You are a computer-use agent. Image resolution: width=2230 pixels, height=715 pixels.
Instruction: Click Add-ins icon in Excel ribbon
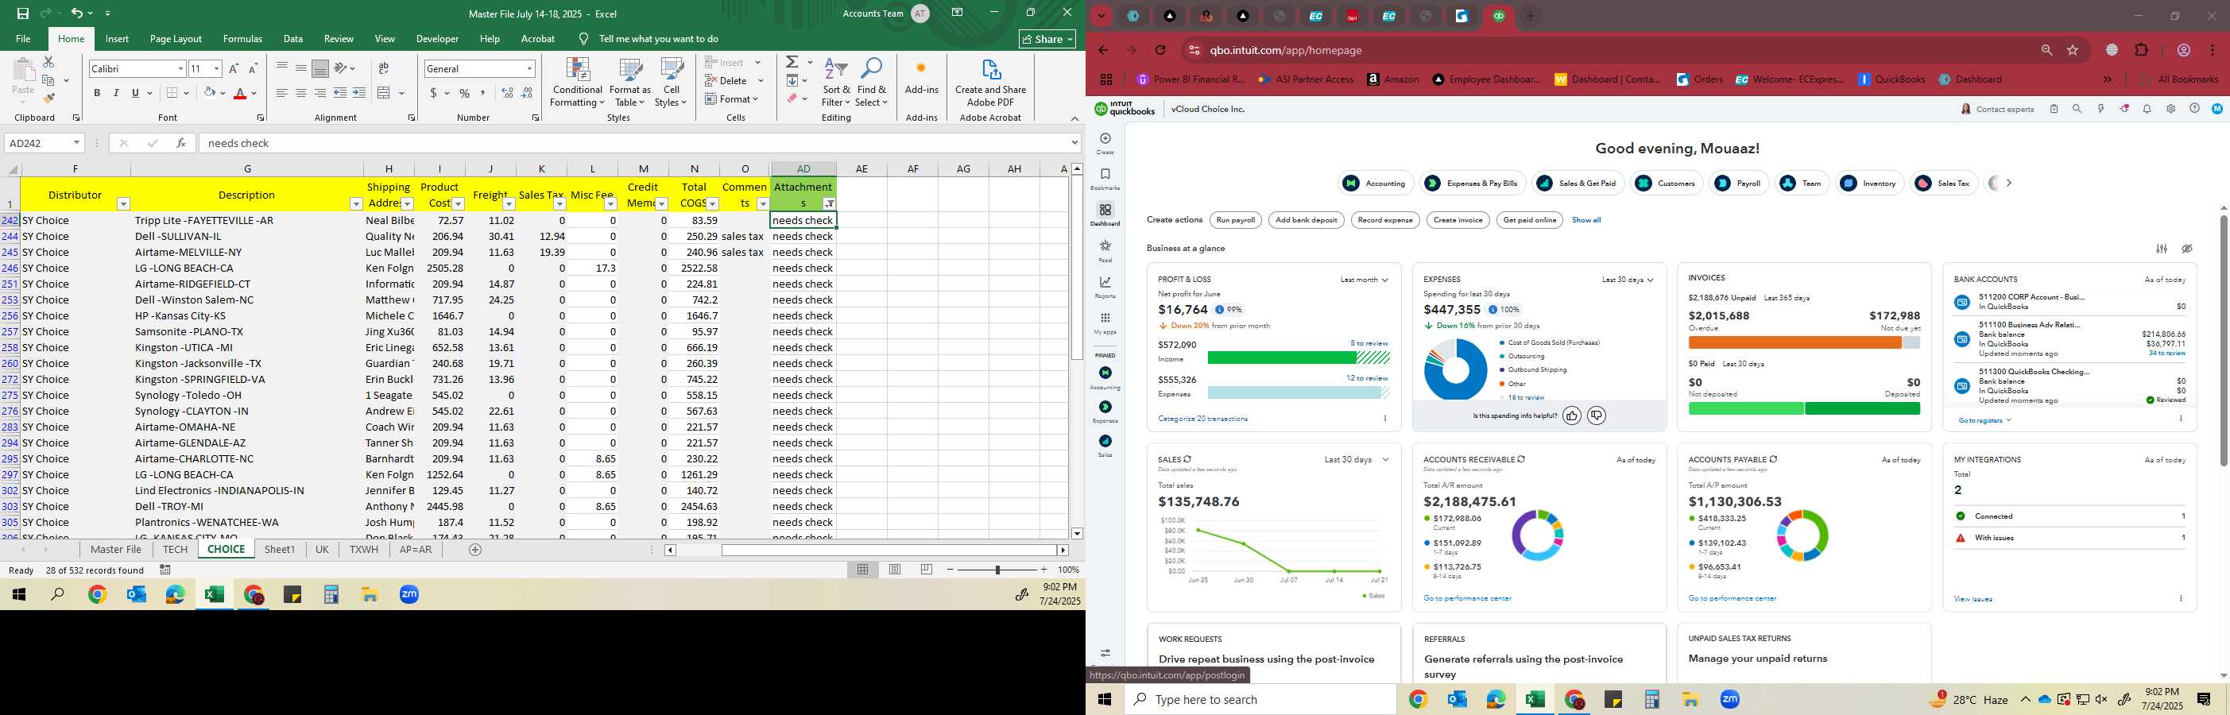(921, 77)
